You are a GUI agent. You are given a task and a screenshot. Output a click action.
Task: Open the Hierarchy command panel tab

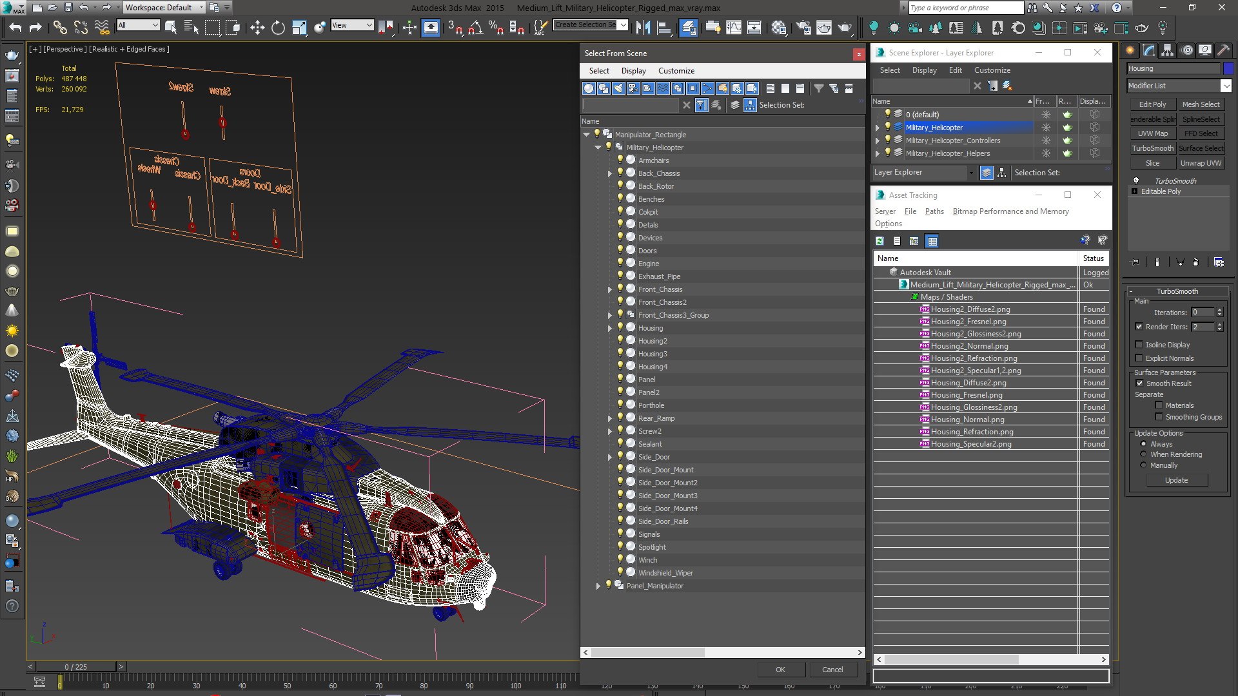pos(1167,50)
